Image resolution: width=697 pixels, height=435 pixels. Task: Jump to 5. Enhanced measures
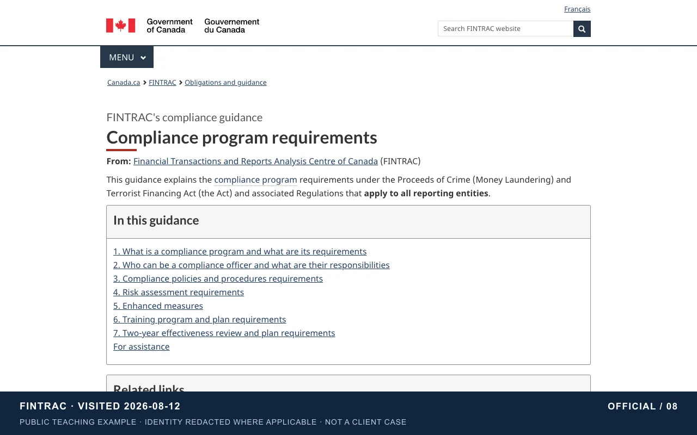pos(158,306)
